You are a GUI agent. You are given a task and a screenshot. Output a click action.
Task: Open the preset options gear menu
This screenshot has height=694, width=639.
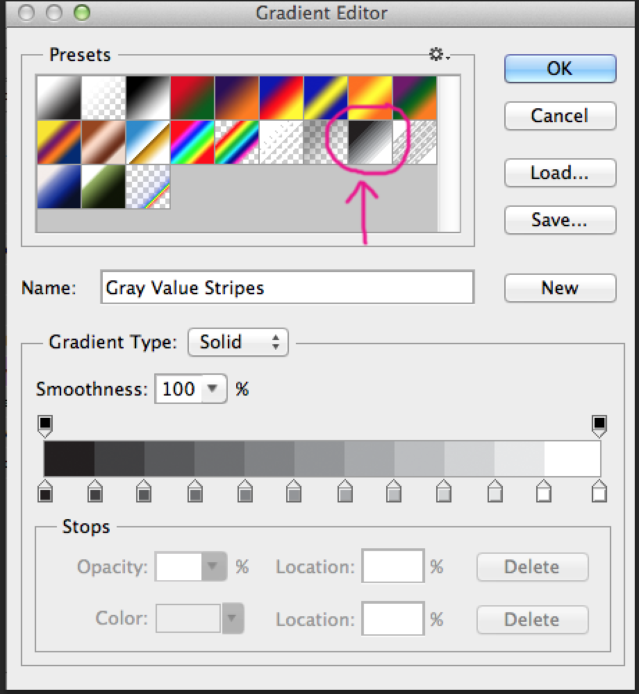point(438,54)
